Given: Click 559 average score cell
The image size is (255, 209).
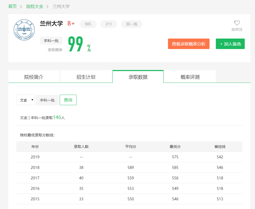Looking at the screenshot, I should 131,178.
